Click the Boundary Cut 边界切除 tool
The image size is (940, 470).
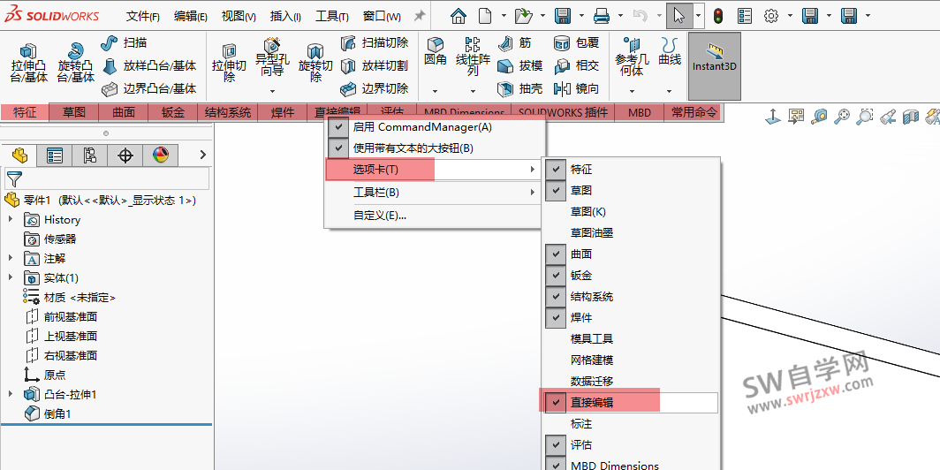tap(375, 88)
